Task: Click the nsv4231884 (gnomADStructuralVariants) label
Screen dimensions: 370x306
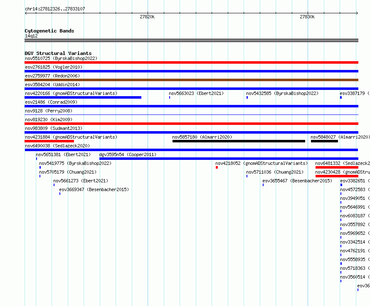Action: click(x=71, y=137)
